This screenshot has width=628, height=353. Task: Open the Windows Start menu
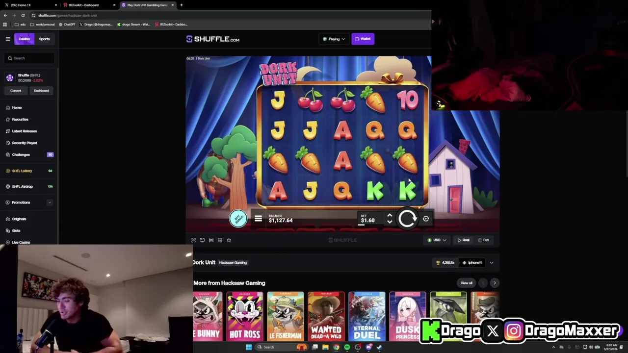tap(249, 347)
